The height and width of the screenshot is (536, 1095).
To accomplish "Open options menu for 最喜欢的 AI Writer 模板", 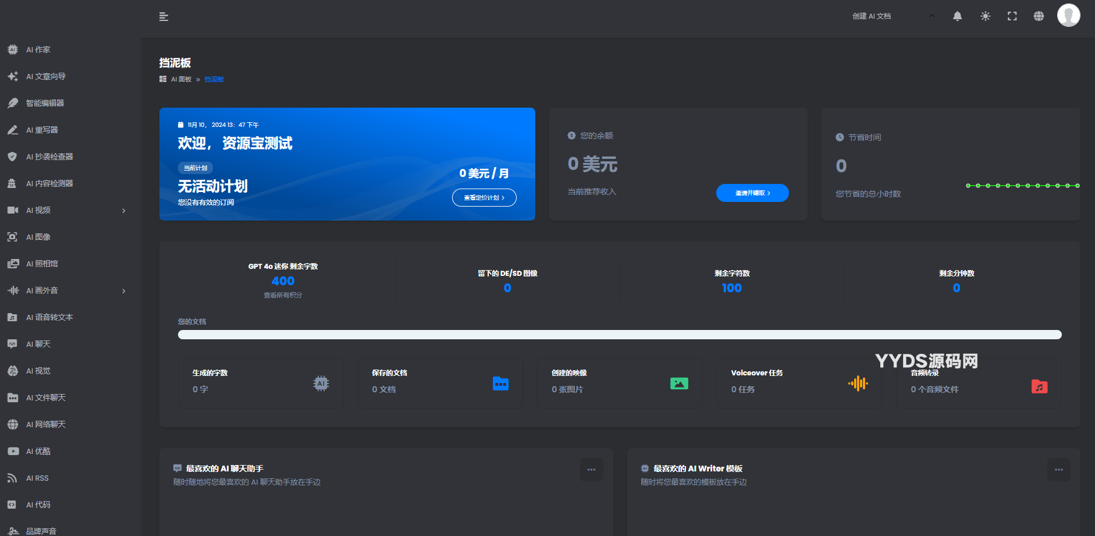I will click(x=1058, y=470).
